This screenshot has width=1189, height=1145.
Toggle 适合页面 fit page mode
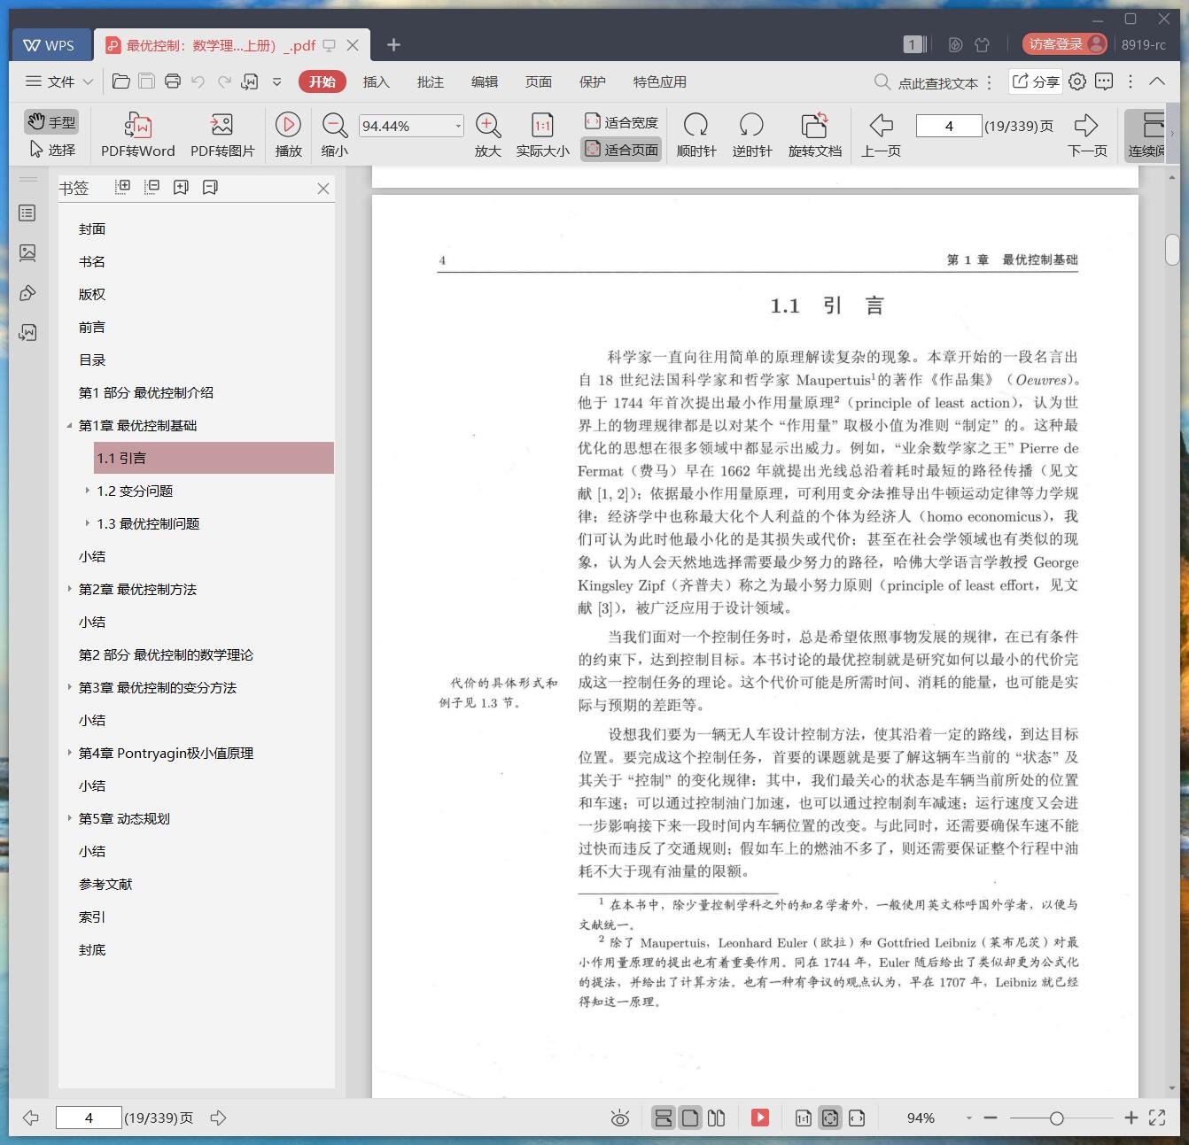[x=621, y=149]
